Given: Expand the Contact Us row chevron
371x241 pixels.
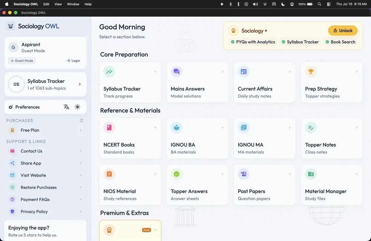Looking at the screenshot, I should pos(81,151).
